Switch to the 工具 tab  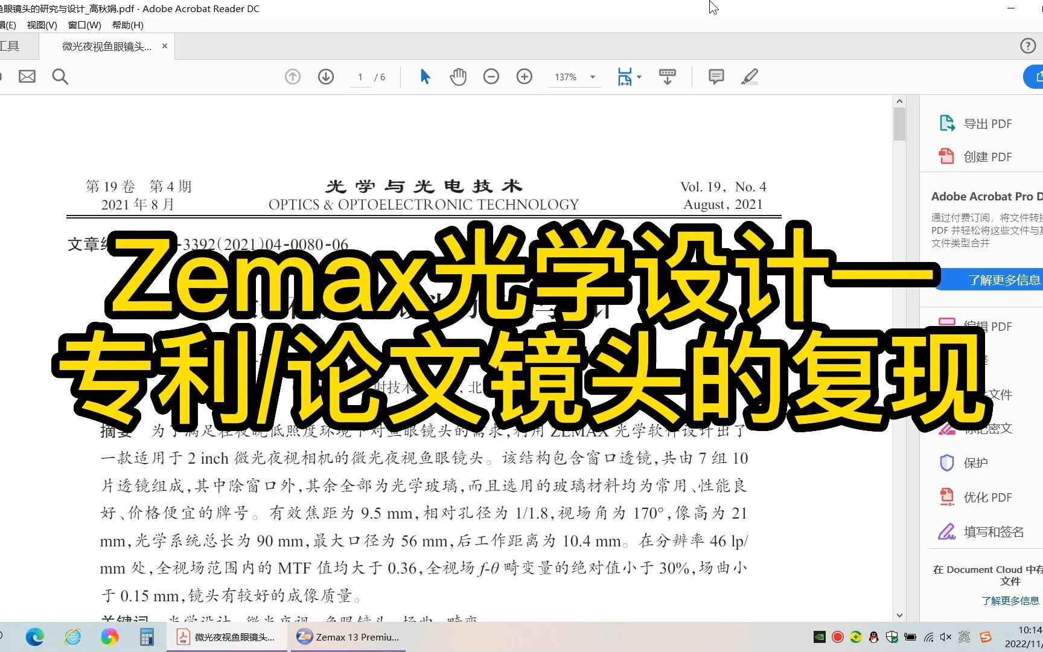pyautogui.click(x=10, y=46)
